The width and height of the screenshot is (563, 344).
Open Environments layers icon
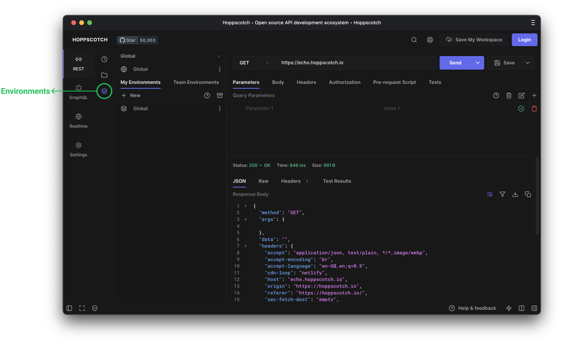point(104,91)
